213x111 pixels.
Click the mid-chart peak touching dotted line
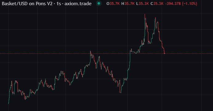pos(90,52)
